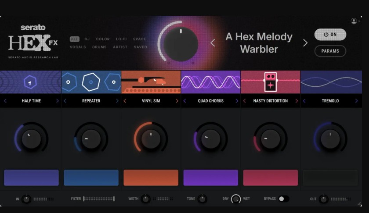The height and width of the screenshot is (213, 369).
Task: Go to previous preset before A Hex Melody Warbler
Action: click(213, 43)
